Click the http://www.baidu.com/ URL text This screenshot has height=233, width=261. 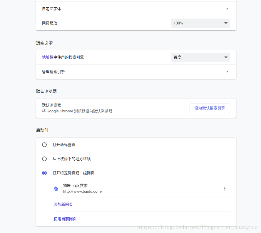83,192
